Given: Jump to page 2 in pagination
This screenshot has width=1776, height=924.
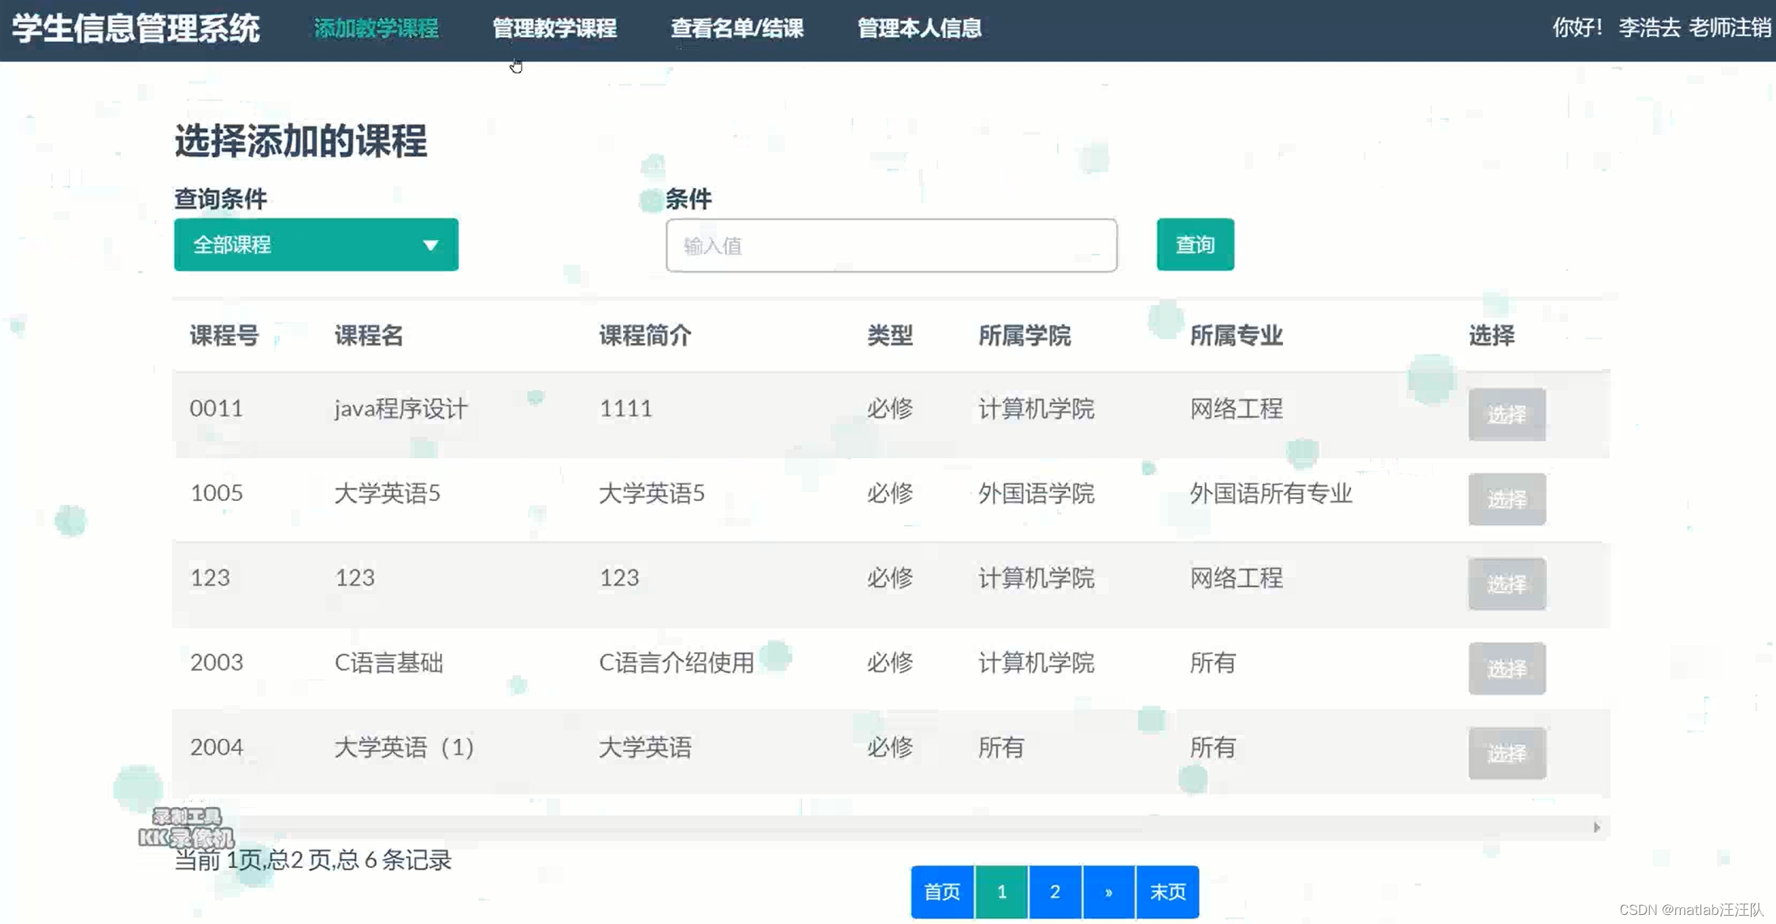Looking at the screenshot, I should (x=1055, y=892).
